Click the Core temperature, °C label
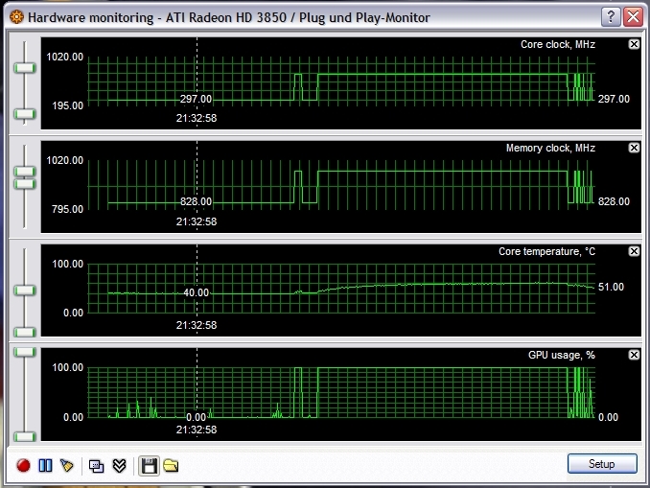This screenshot has width=650, height=488. (546, 251)
